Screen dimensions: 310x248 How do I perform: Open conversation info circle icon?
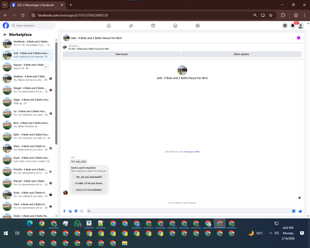click(x=298, y=38)
